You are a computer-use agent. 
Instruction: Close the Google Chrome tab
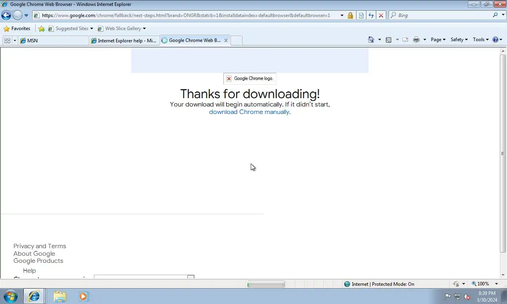226,40
